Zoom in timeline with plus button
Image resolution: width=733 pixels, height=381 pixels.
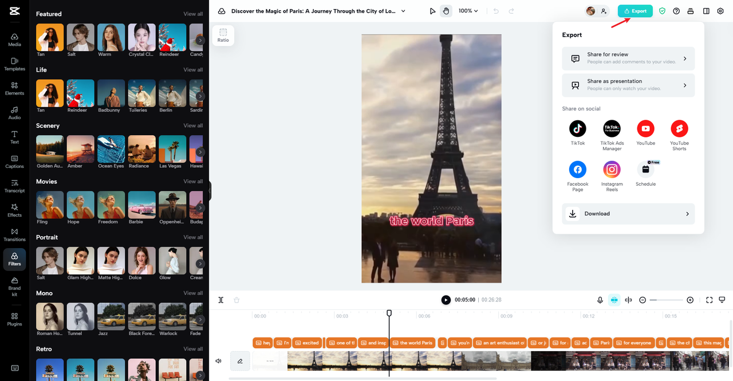click(690, 300)
